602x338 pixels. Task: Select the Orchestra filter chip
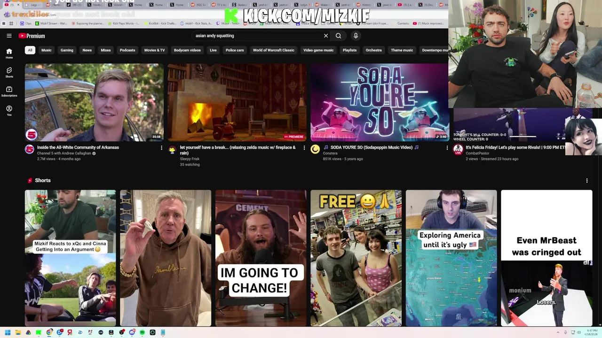click(x=374, y=50)
